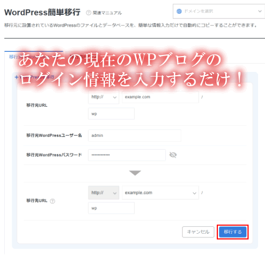
Task: Open the ドメインを選択 domain dropdown
Action: tap(219, 11)
